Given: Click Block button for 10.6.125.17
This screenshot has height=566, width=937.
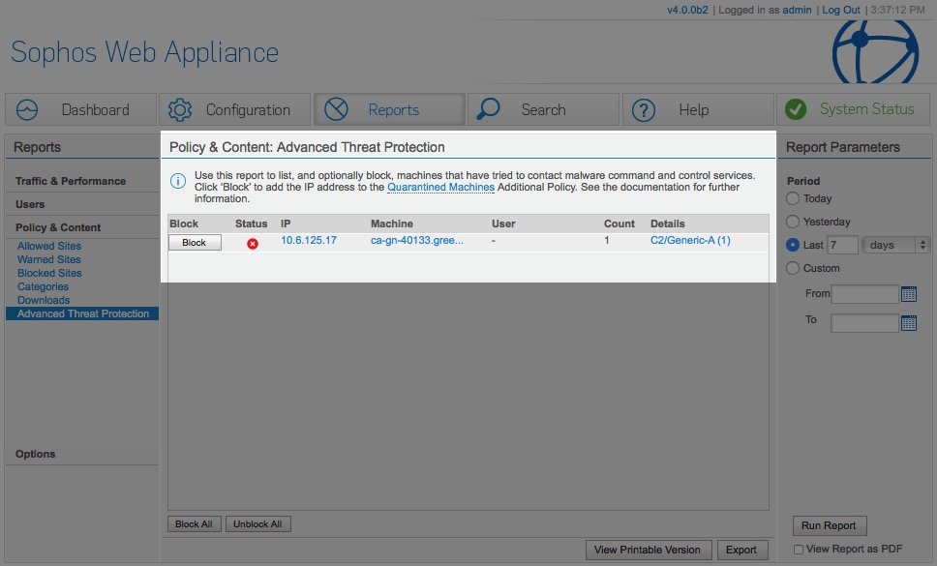Looking at the screenshot, I should (195, 243).
